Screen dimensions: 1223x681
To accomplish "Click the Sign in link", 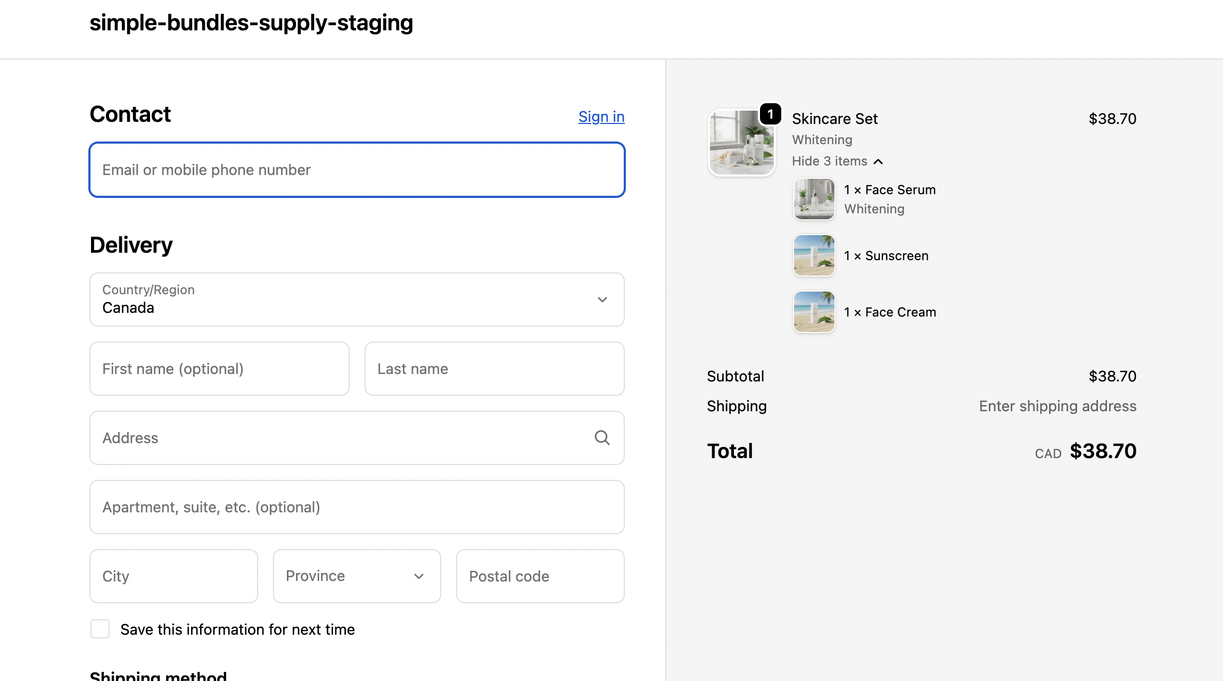I will coord(601,117).
